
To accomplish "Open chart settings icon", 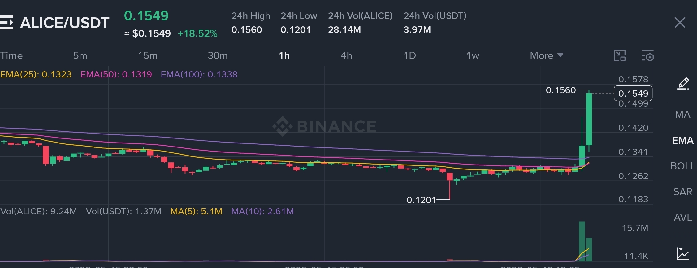I will pos(647,55).
